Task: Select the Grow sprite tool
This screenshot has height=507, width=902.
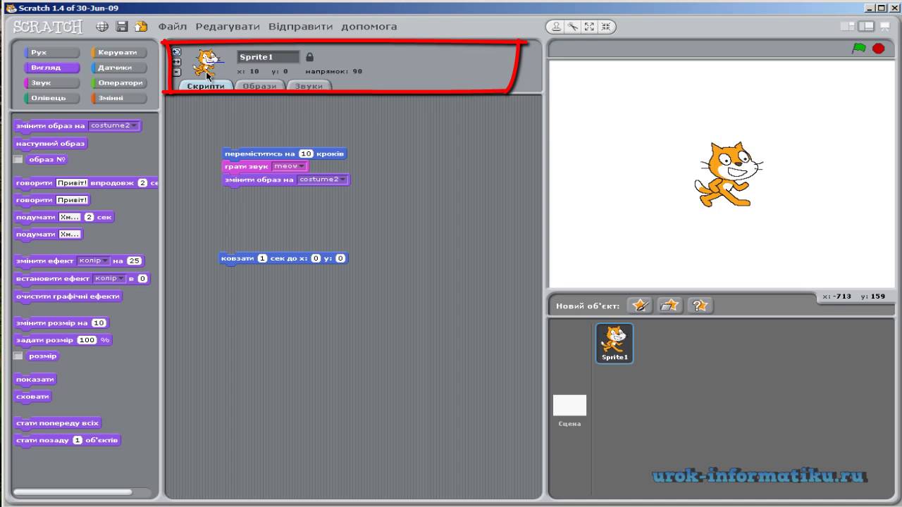Action: (589, 27)
